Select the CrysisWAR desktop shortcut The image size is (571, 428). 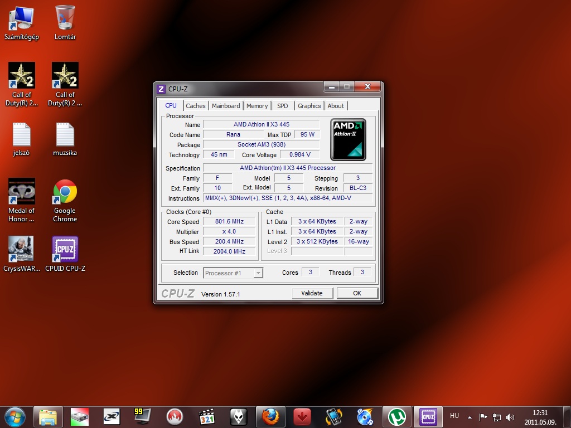[22, 254]
